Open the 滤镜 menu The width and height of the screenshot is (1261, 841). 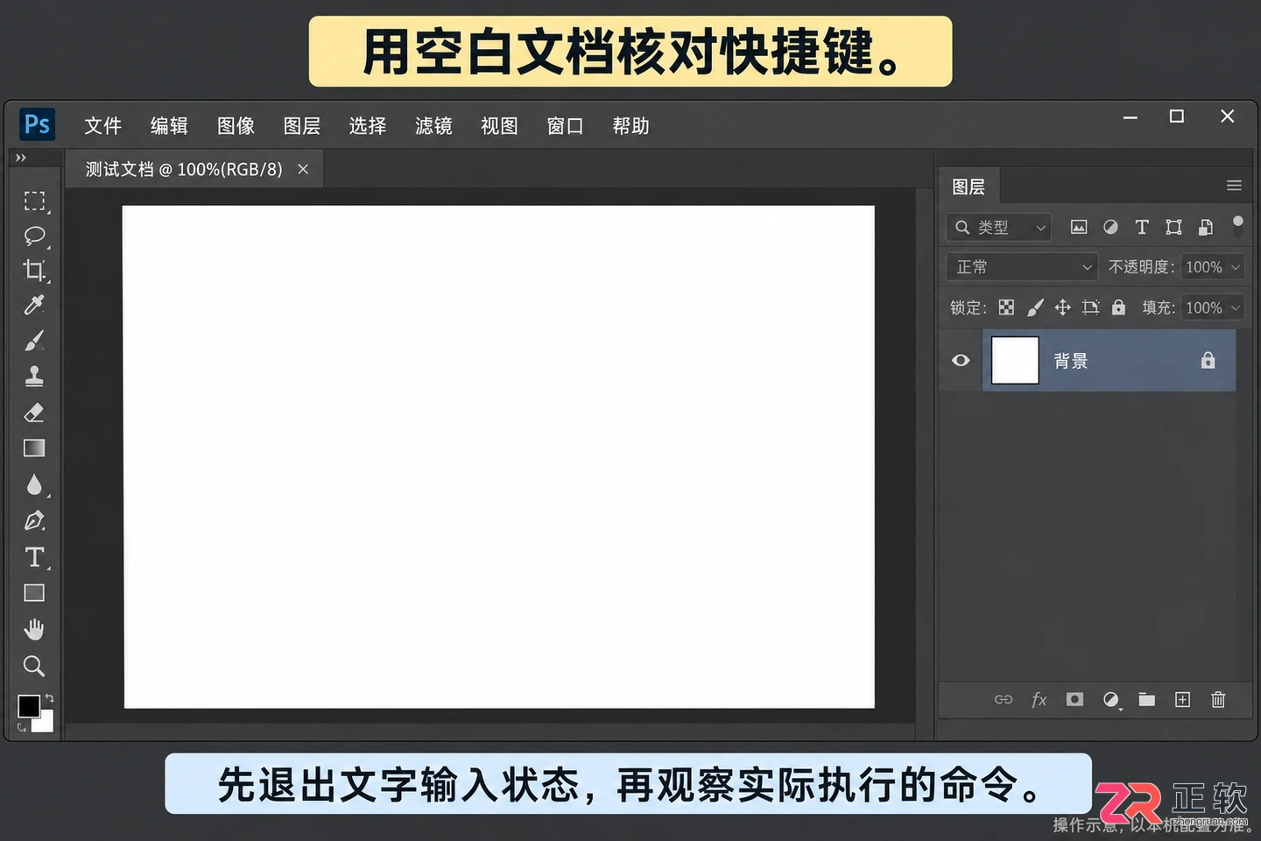tap(433, 126)
